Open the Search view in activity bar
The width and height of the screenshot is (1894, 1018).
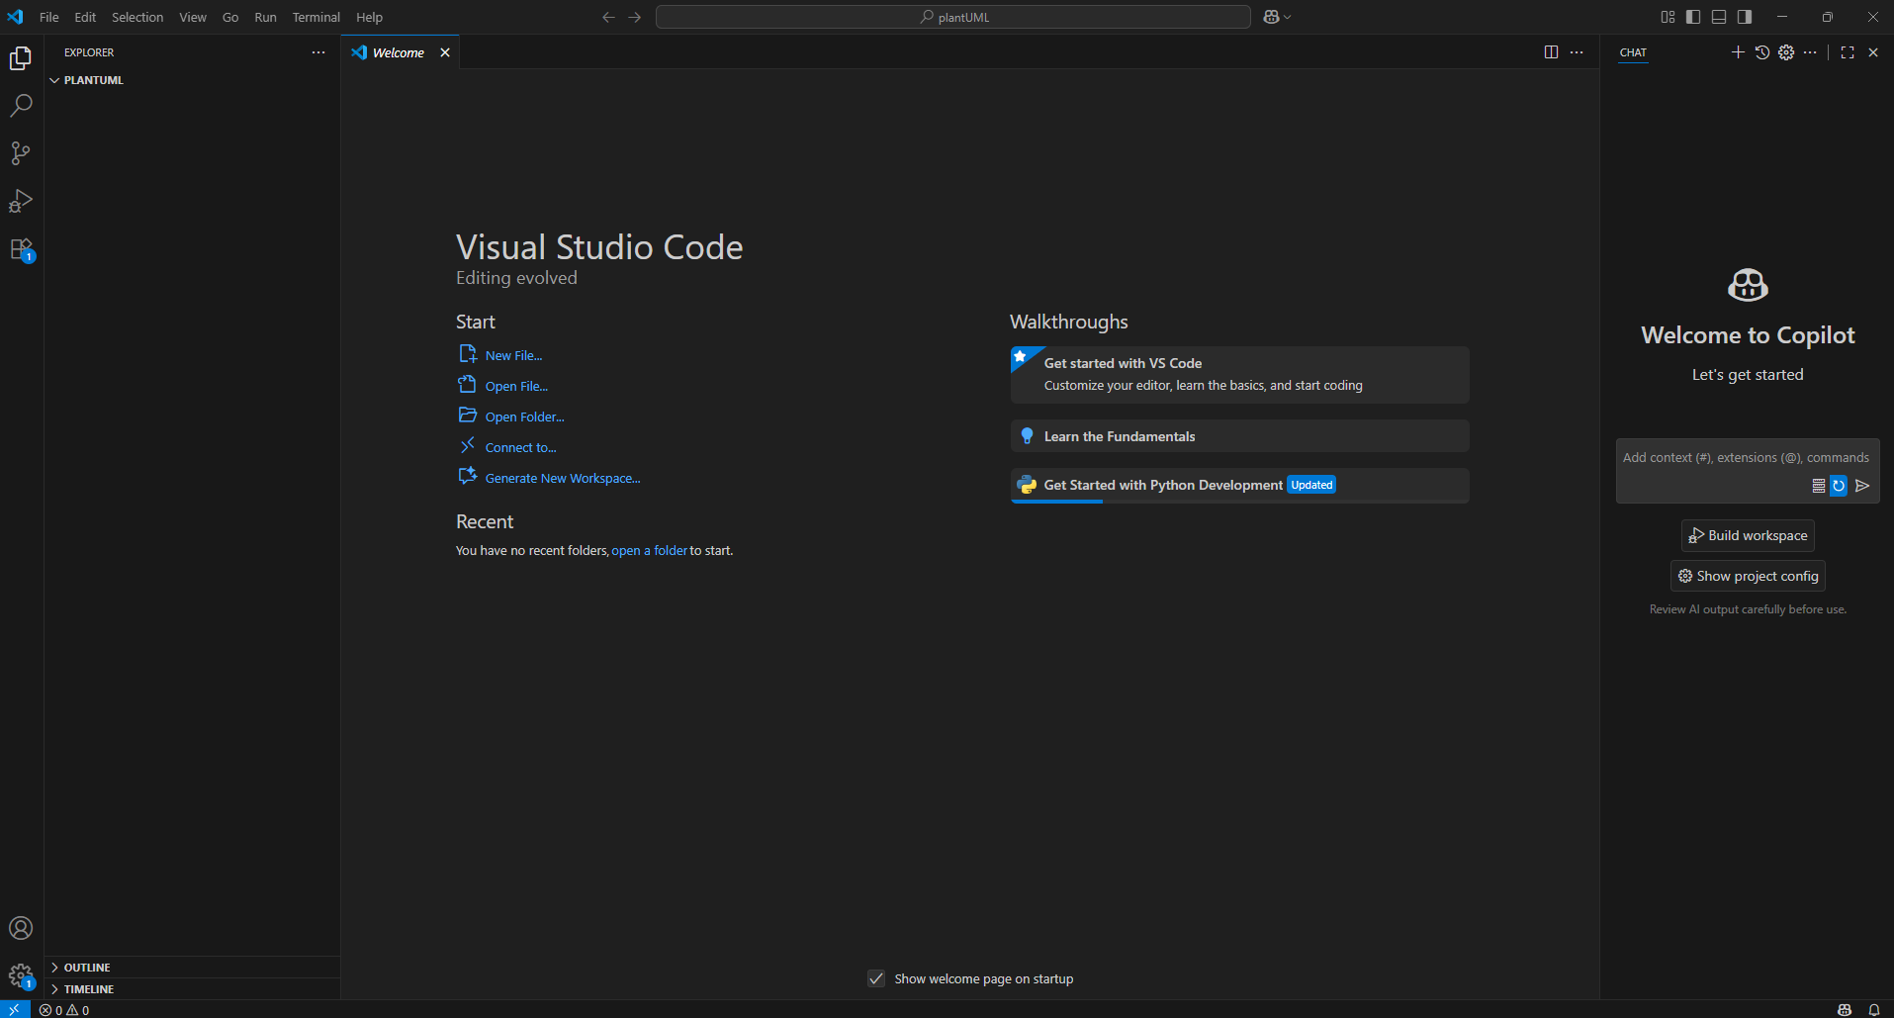click(21, 106)
